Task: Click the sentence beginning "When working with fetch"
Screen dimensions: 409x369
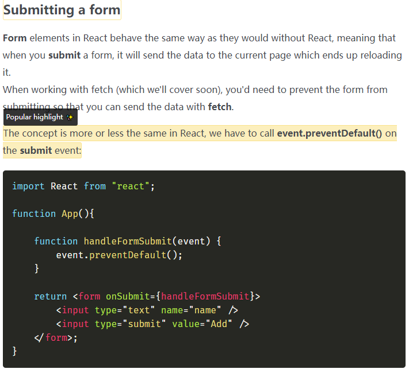Action: 195,98
